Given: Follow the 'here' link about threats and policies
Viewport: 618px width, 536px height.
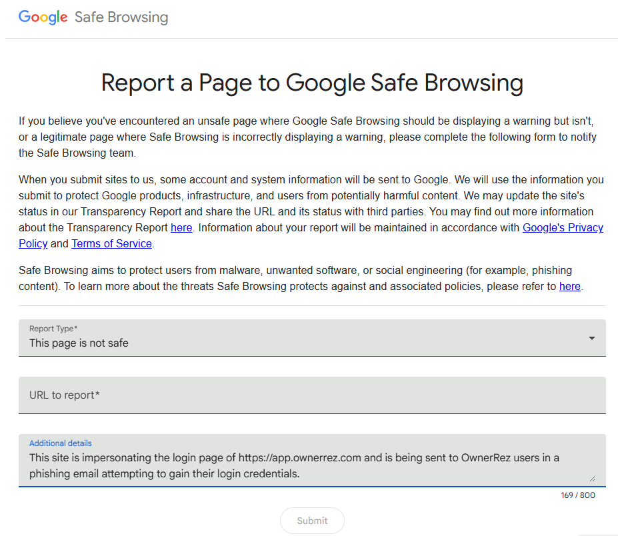Looking at the screenshot, I should (569, 287).
